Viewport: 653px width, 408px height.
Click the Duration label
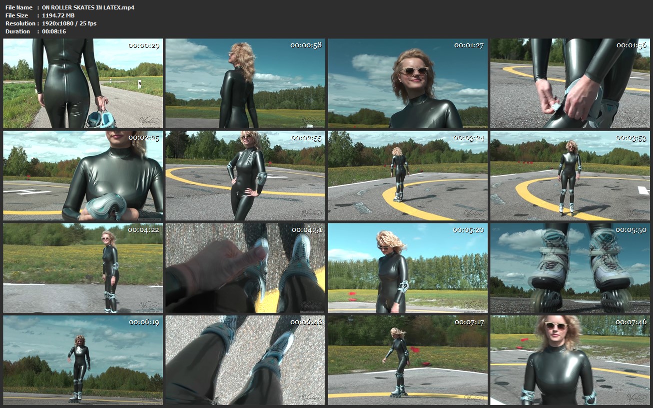tap(17, 31)
